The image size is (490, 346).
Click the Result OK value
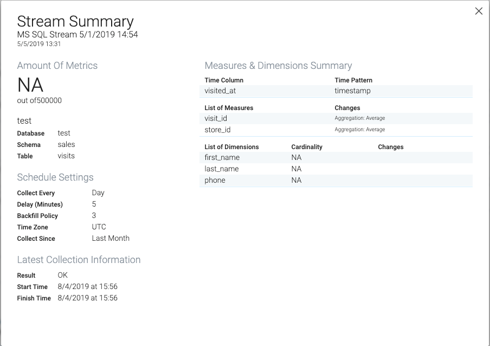tap(62, 275)
